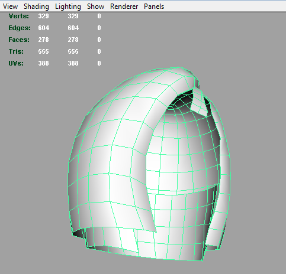Click the zero value in the Faces row
The width and height of the screenshot is (286, 274).
[x=99, y=40]
